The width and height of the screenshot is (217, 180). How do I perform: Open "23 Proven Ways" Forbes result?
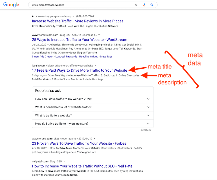pyautogui.click(x=79, y=143)
